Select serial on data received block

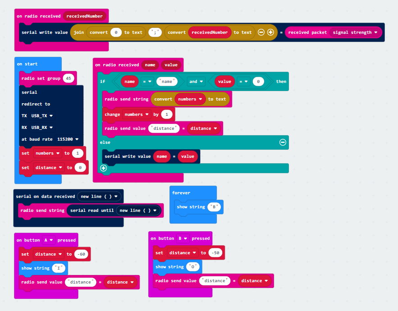[x=45, y=196]
